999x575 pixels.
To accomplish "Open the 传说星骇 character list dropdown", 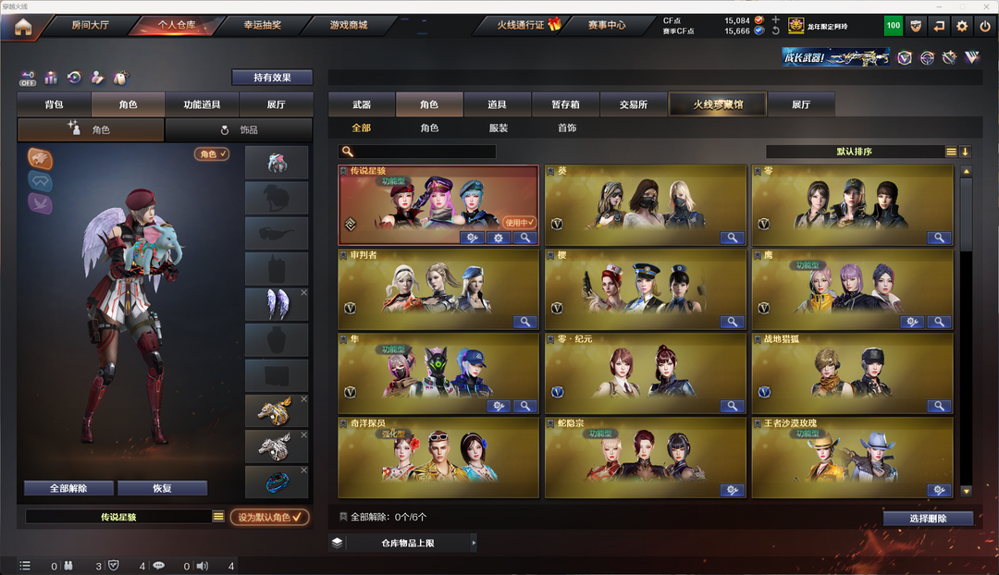I will coord(218,517).
